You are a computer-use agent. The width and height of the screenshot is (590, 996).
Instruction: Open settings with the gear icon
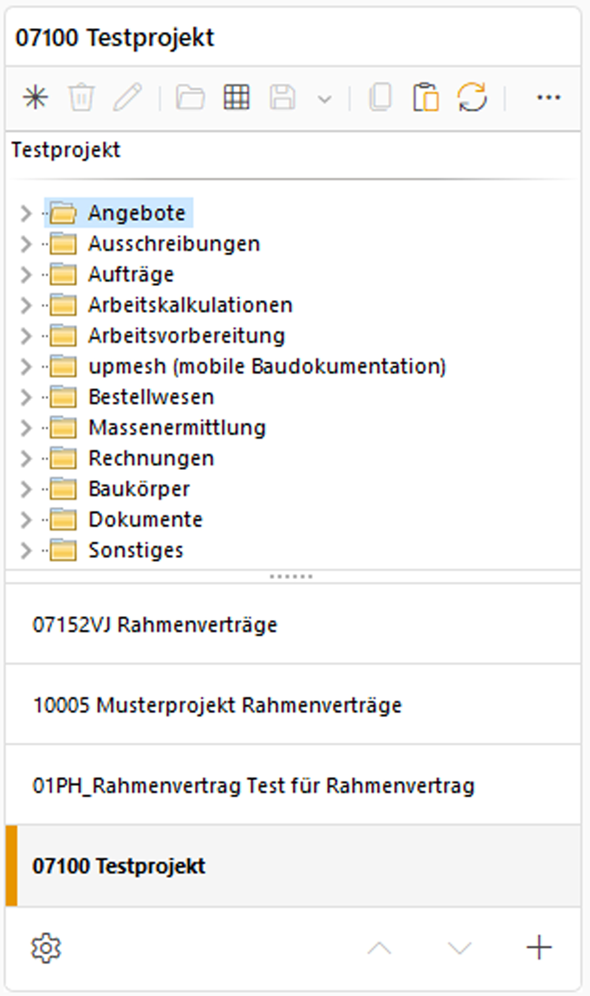click(x=46, y=947)
